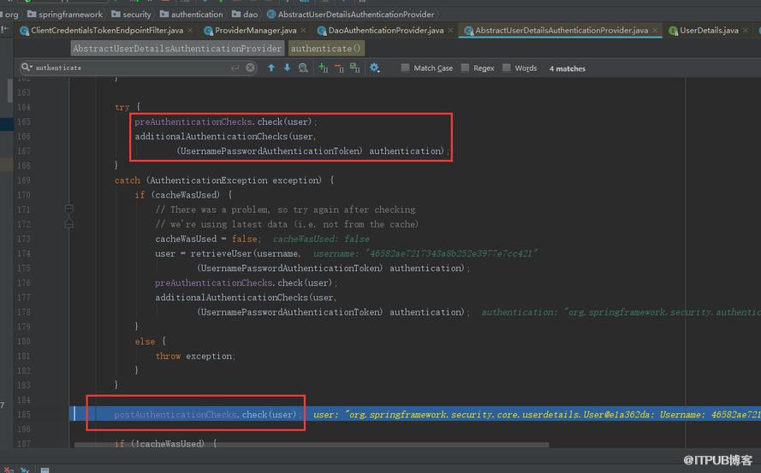Click dao folder breadcrumb
761x473 pixels.
click(245, 15)
